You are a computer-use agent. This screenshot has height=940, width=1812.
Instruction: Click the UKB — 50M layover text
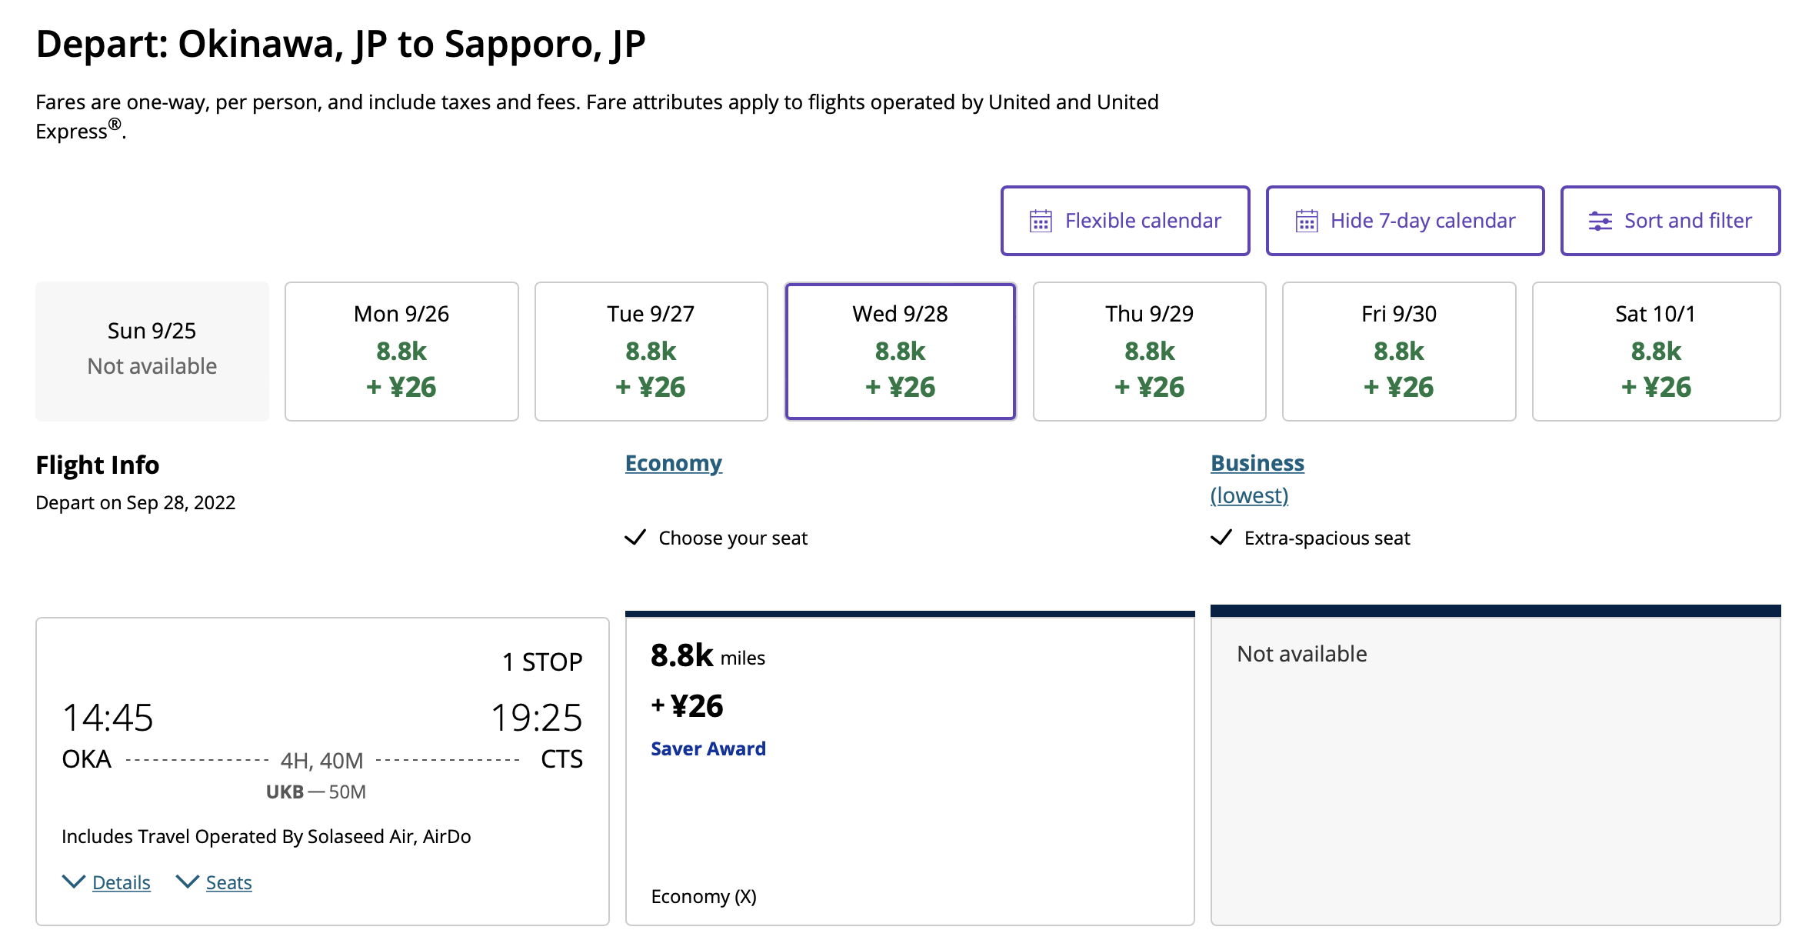tap(316, 792)
